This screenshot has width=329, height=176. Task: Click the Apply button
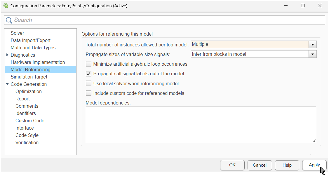click(x=314, y=165)
